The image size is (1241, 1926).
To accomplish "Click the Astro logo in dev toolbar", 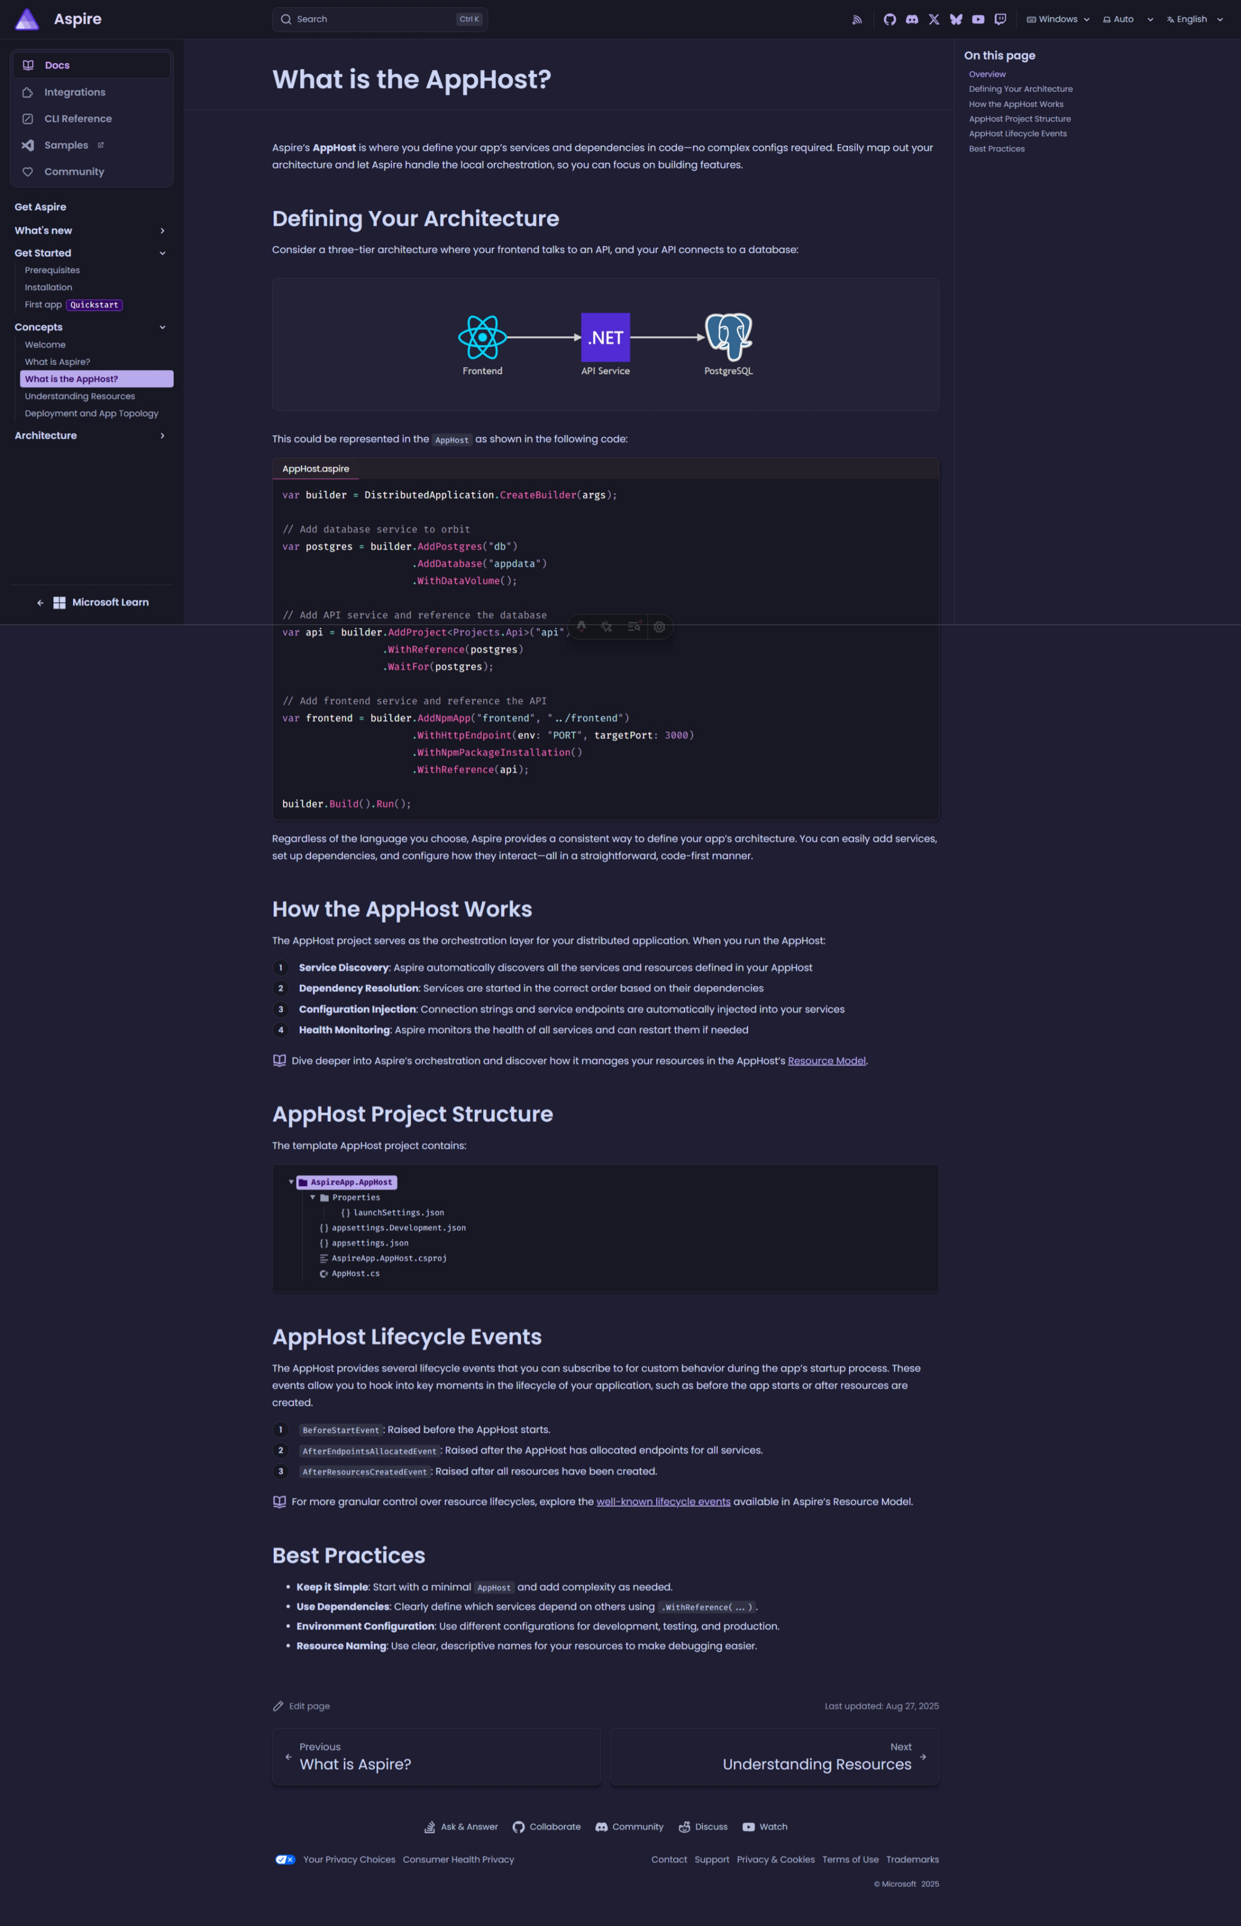I will [x=581, y=626].
